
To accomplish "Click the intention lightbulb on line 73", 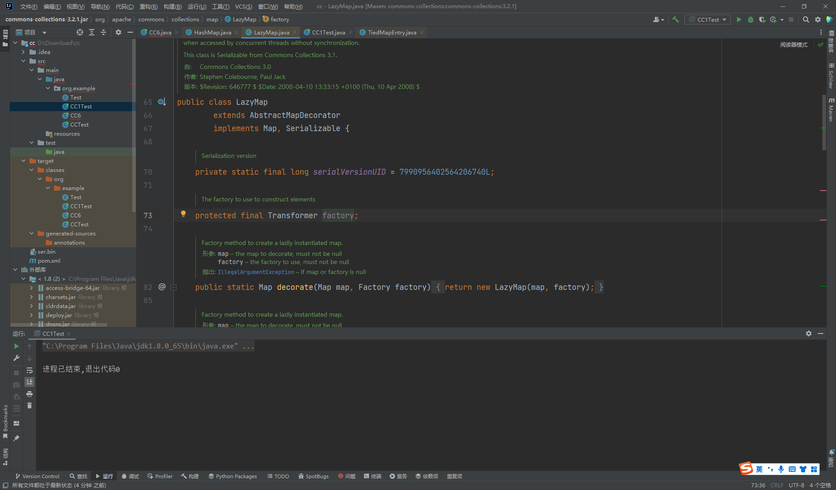I will 183,214.
